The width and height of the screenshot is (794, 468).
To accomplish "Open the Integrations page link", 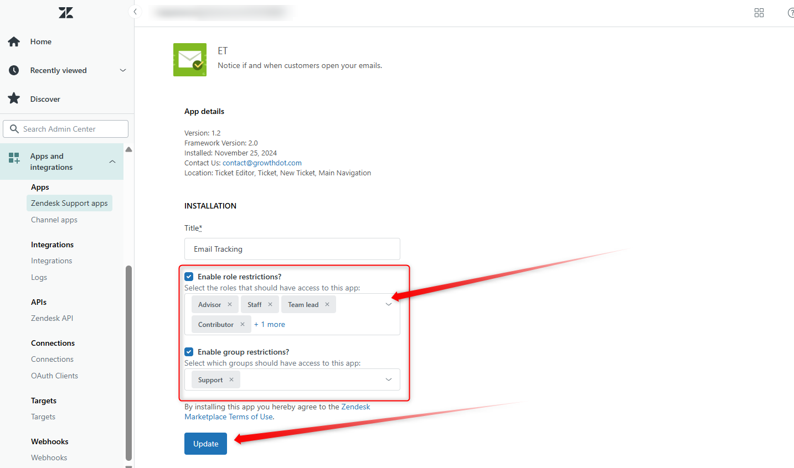I will pyautogui.click(x=51, y=261).
